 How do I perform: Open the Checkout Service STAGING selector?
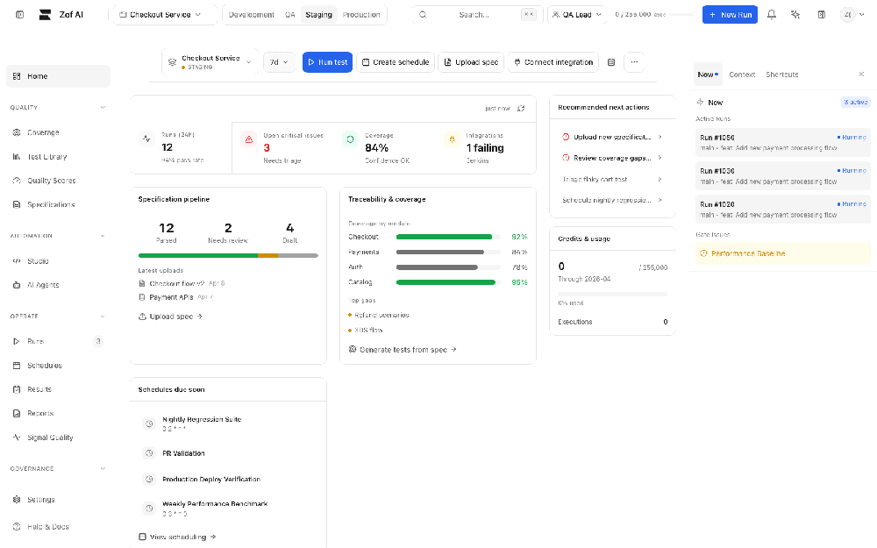210,62
